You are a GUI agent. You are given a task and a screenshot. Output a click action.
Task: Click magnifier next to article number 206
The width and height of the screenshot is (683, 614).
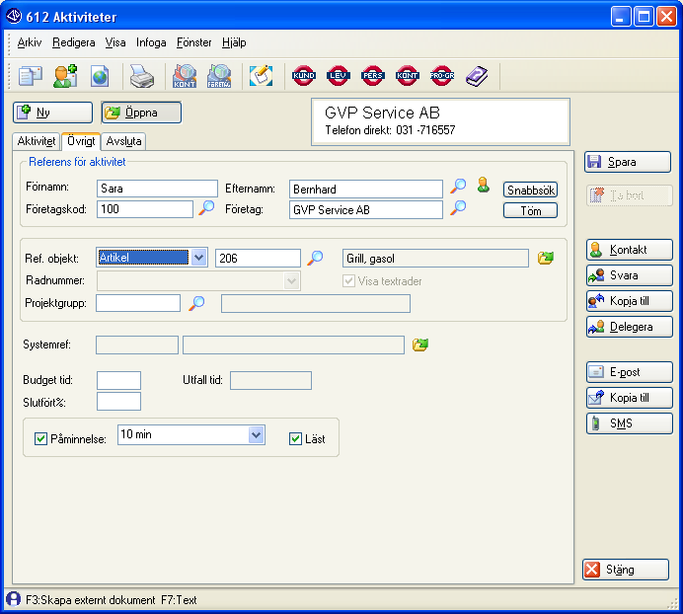tap(315, 258)
